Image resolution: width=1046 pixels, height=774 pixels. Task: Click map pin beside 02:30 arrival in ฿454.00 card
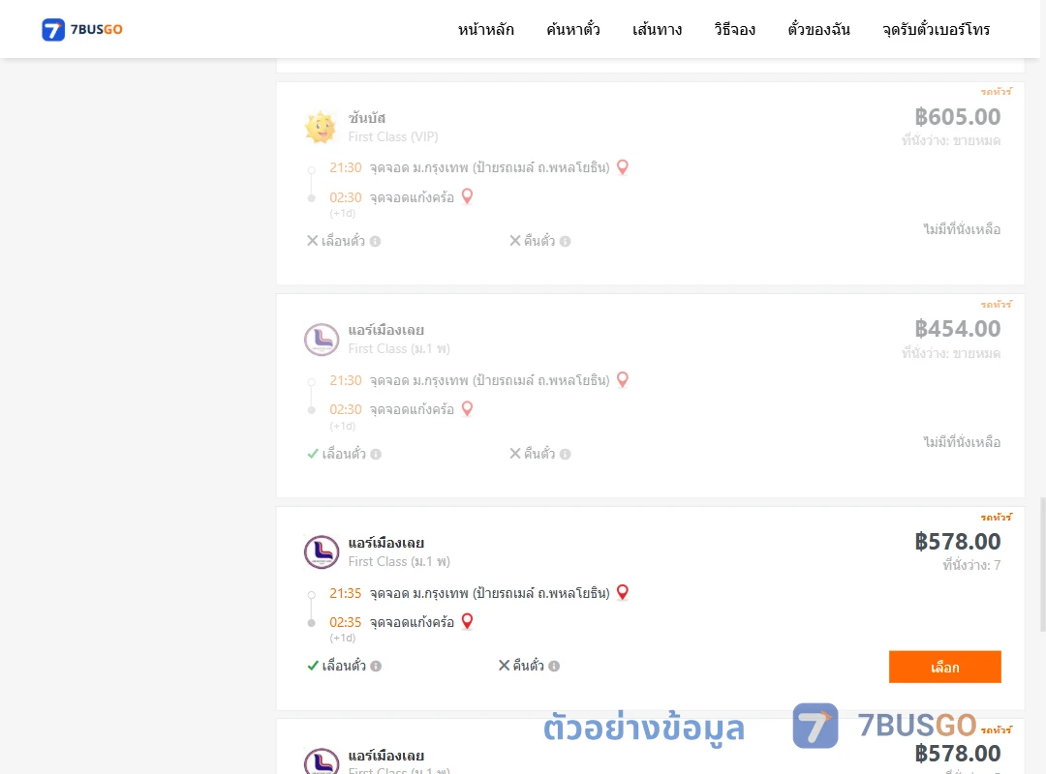point(468,409)
